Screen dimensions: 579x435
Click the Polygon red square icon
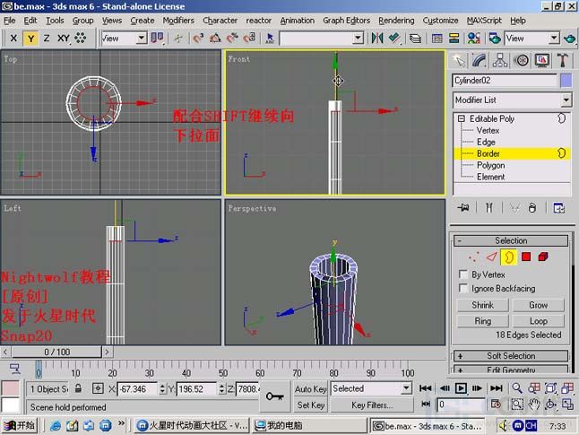526,257
